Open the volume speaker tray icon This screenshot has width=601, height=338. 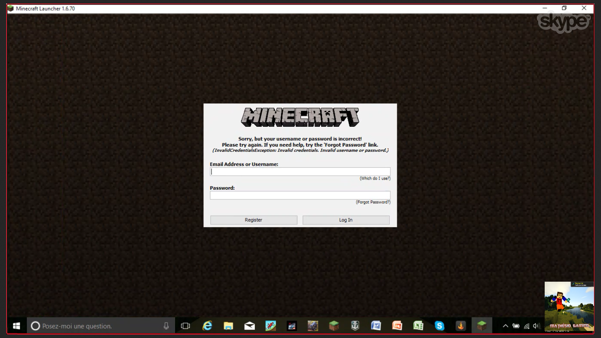[x=536, y=326]
